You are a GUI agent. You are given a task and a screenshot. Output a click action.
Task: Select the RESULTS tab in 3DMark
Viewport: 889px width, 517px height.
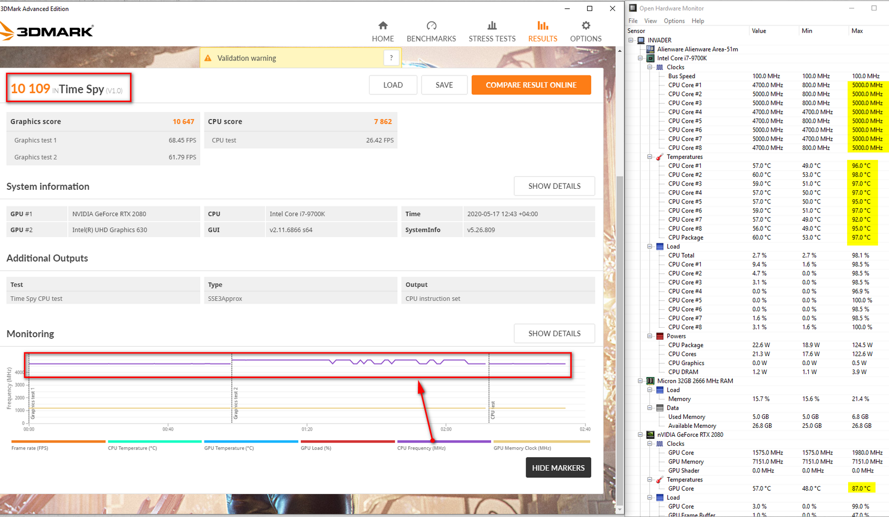tap(543, 32)
